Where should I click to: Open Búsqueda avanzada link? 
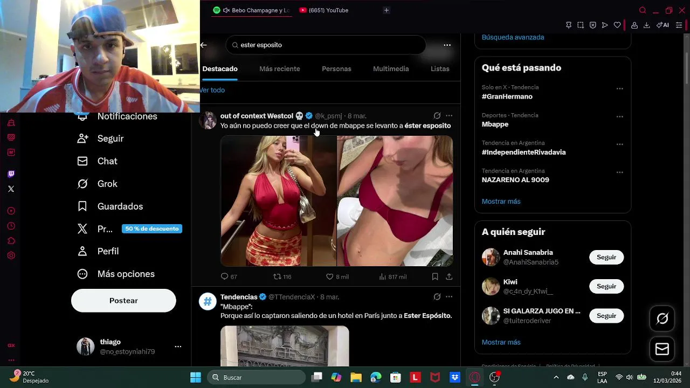coord(513,37)
